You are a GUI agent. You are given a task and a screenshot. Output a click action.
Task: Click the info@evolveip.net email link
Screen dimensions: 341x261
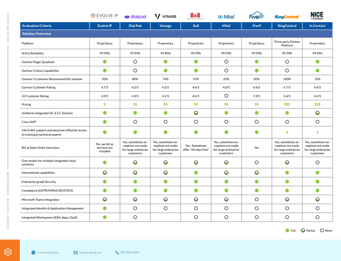pyautogui.click(x=90, y=253)
